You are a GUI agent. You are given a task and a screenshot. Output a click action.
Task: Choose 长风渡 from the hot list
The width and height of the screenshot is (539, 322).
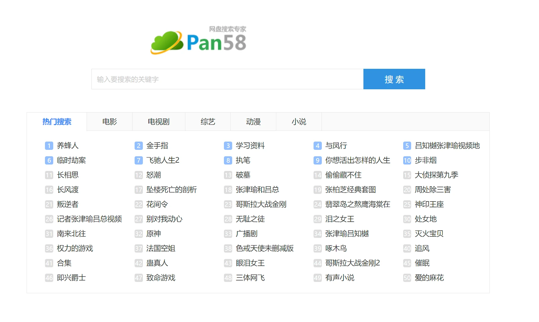coord(68,190)
